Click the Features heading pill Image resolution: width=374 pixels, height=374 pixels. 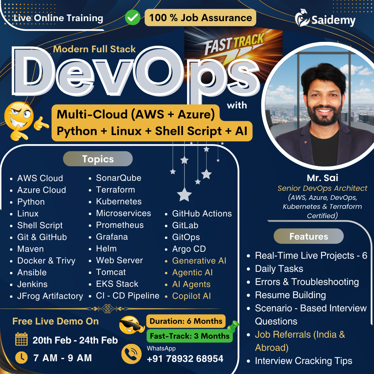click(x=309, y=236)
